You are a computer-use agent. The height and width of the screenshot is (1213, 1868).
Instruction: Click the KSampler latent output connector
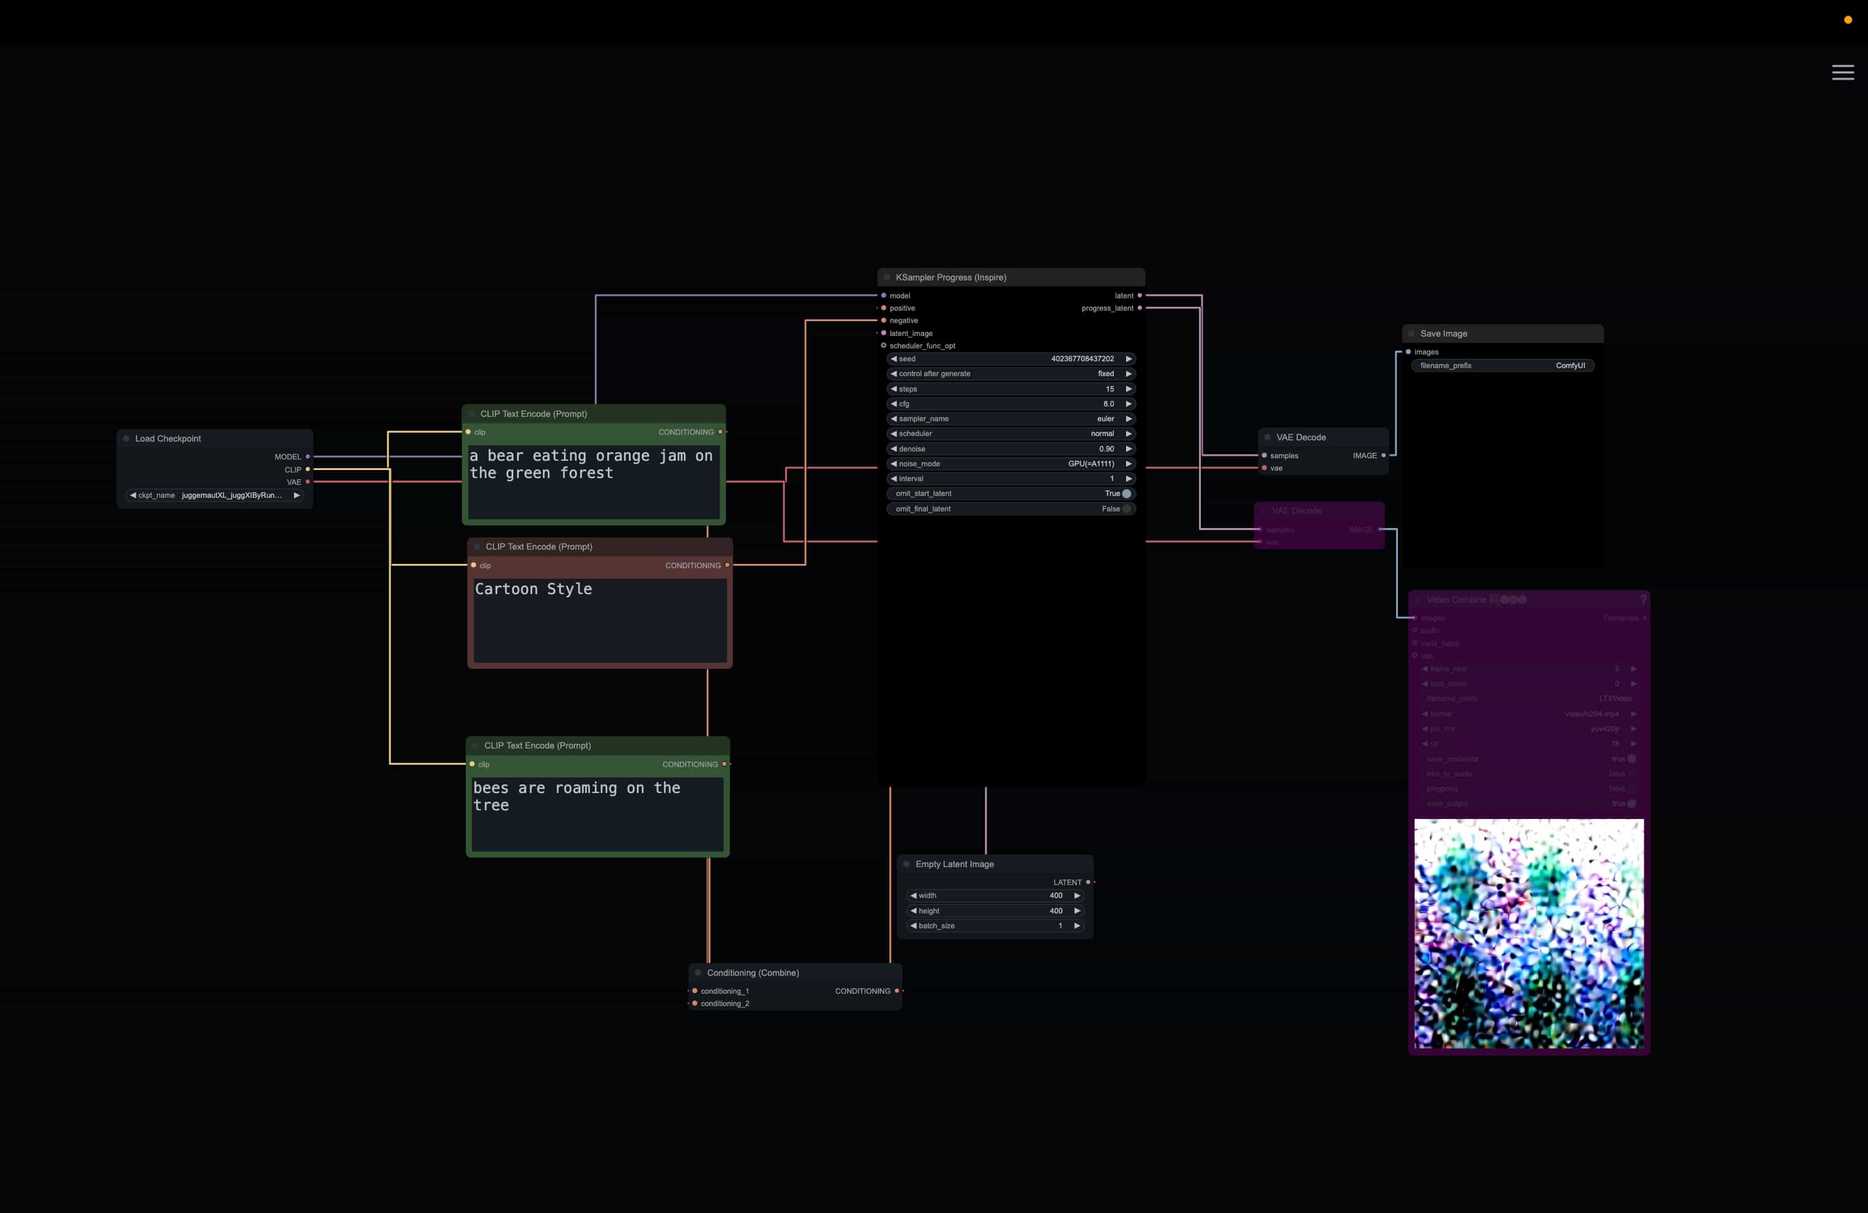[x=1140, y=296]
